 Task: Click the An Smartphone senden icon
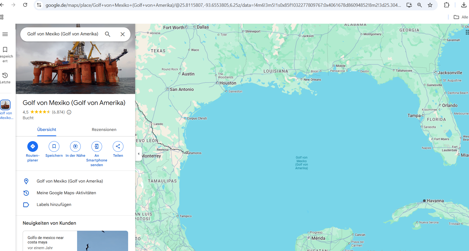tap(97, 146)
